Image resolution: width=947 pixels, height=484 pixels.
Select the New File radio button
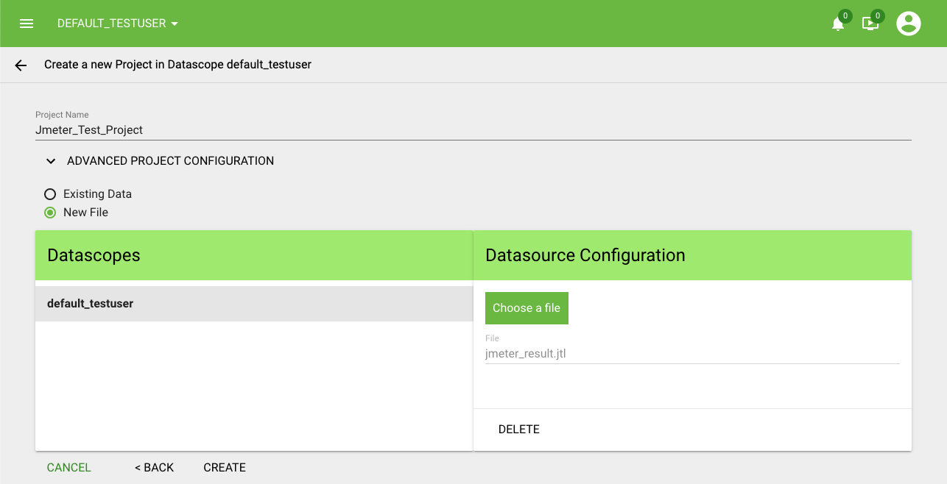[x=50, y=213]
